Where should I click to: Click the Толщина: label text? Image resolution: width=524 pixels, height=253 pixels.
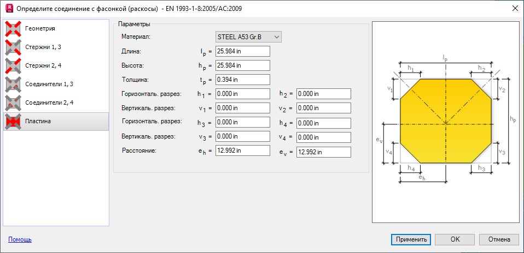point(135,80)
